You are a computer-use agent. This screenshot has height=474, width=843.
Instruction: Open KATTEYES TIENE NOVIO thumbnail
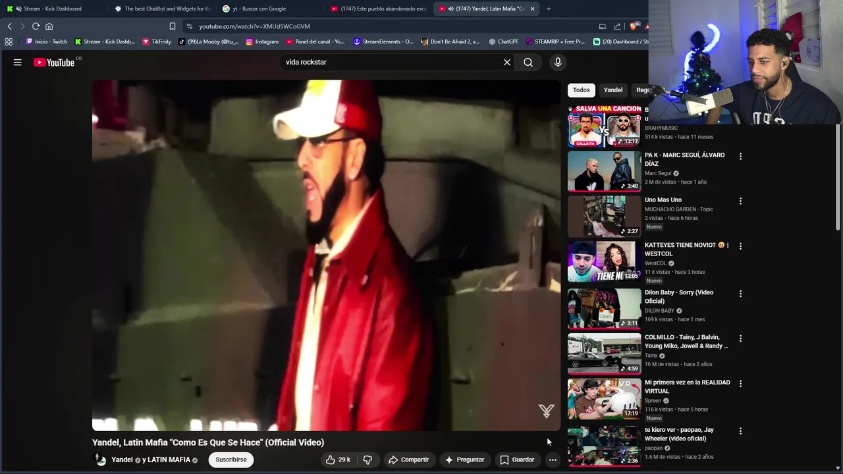coord(604,261)
